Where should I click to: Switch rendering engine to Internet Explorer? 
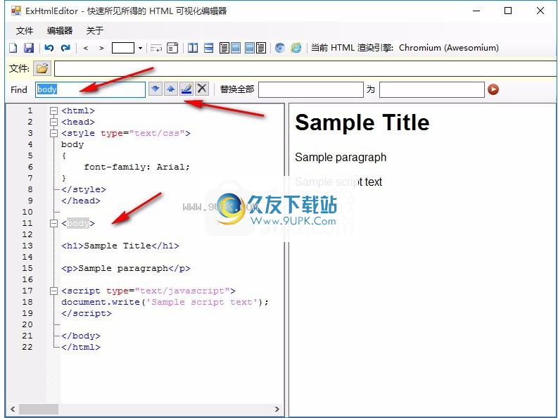click(296, 48)
